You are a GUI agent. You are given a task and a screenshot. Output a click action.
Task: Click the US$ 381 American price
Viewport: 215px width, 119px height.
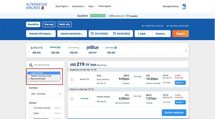(x=74, y=52)
